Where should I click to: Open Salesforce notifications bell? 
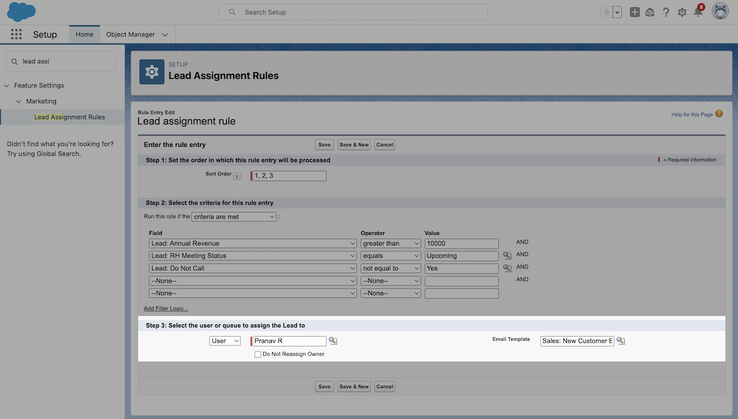(x=698, y=12)
